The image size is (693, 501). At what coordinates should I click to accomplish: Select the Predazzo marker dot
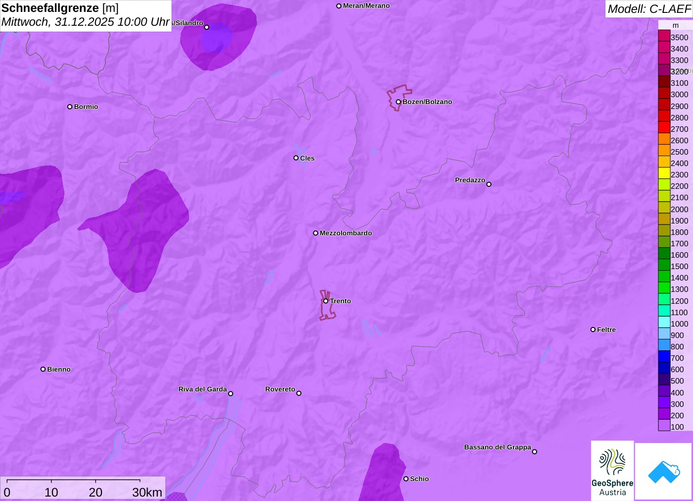[x=489, y=184]
